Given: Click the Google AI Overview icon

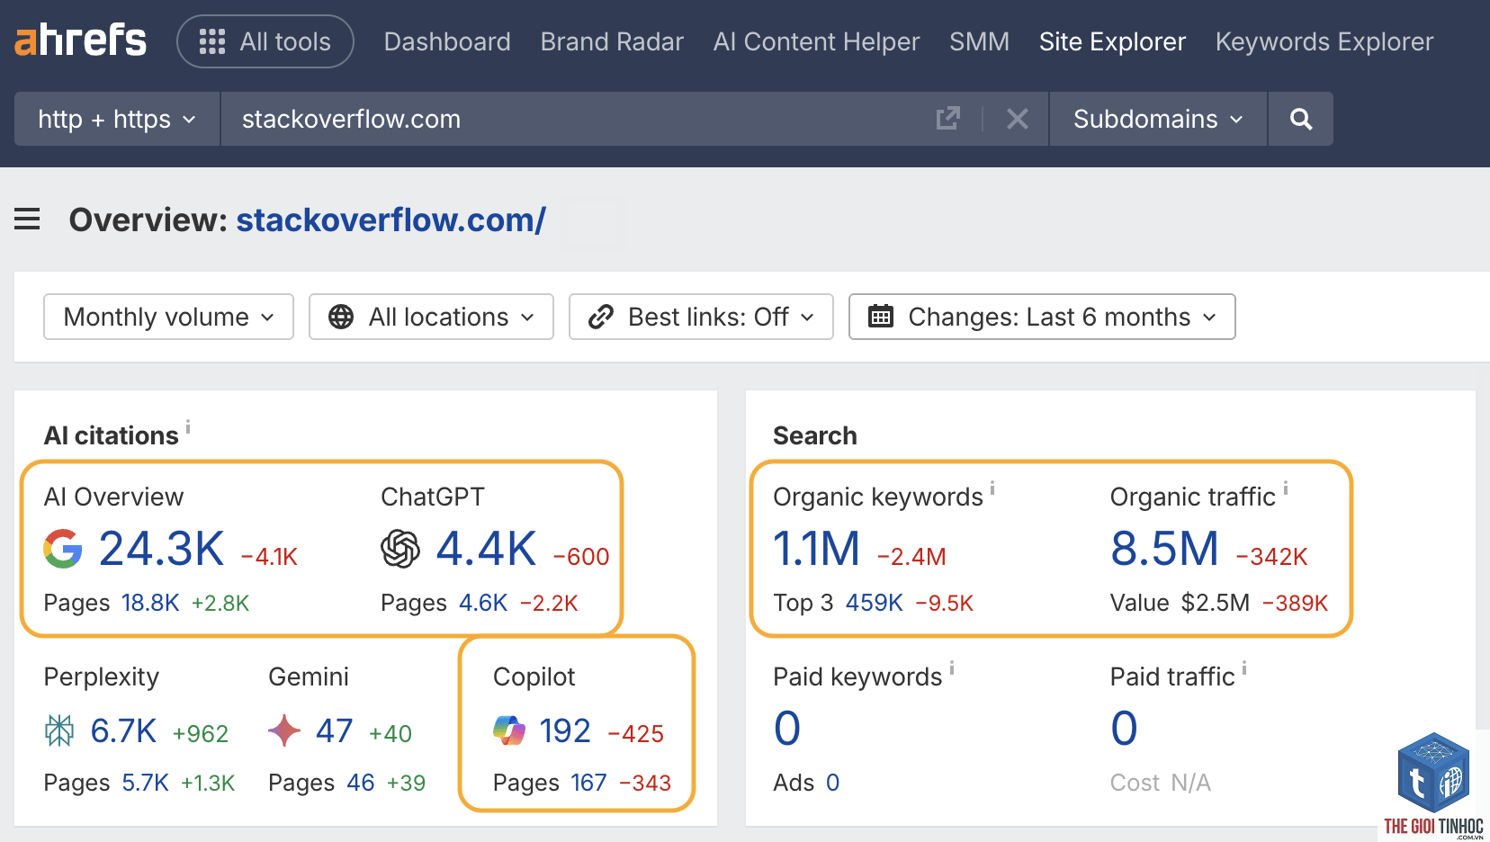Looking at the screenshot, I should click(63, 549).
